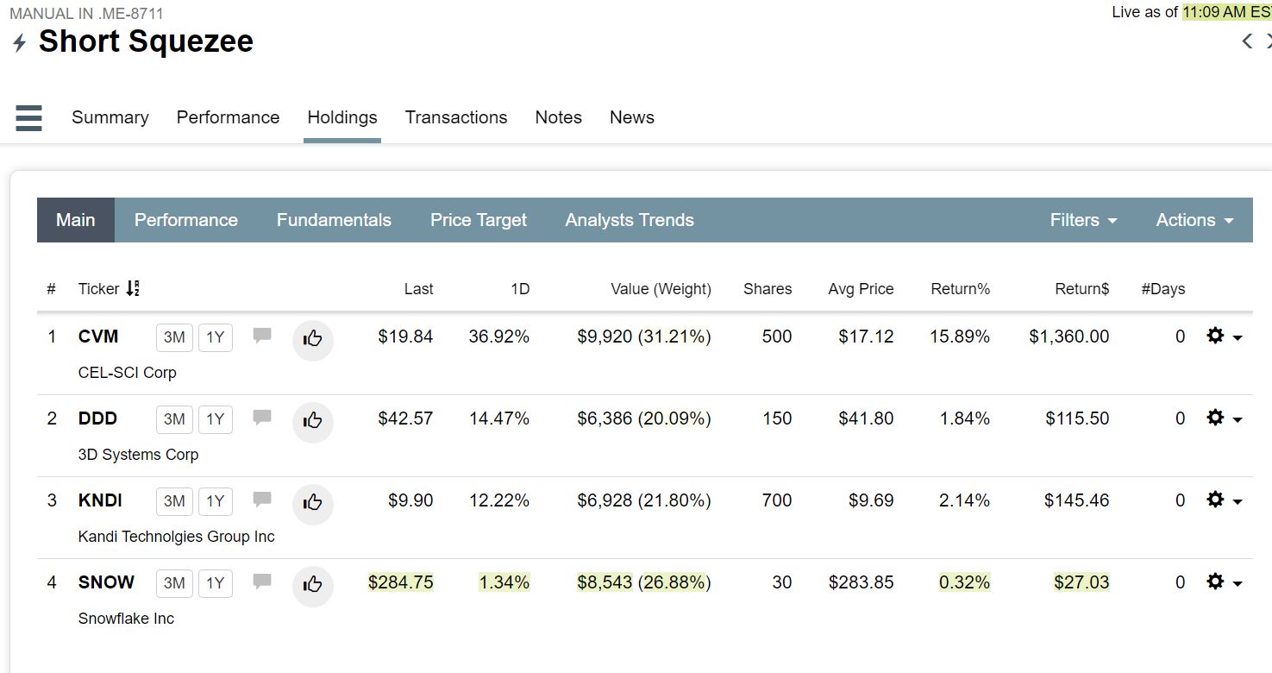Show 1Y chart for DDD
1272x673 pixels.
[216, 419]
